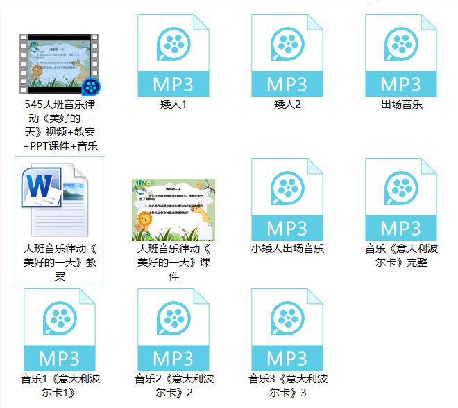Screen dimensions: 458x408
Task: Click the label 545大班音乐律动 视频+教案+PPT课件+音乐
Action: click(x=60, y=125)
